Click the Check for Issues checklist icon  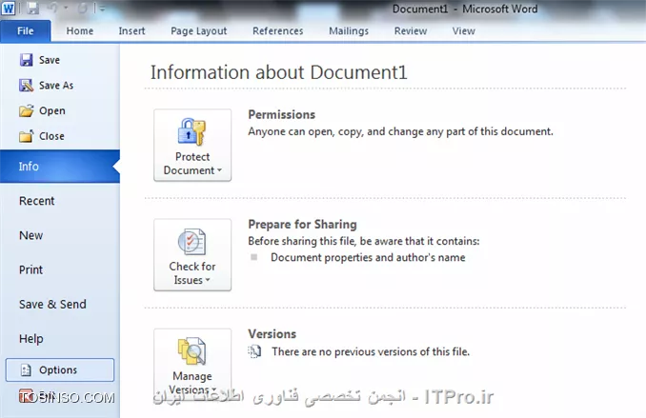[x=192, y=242]
